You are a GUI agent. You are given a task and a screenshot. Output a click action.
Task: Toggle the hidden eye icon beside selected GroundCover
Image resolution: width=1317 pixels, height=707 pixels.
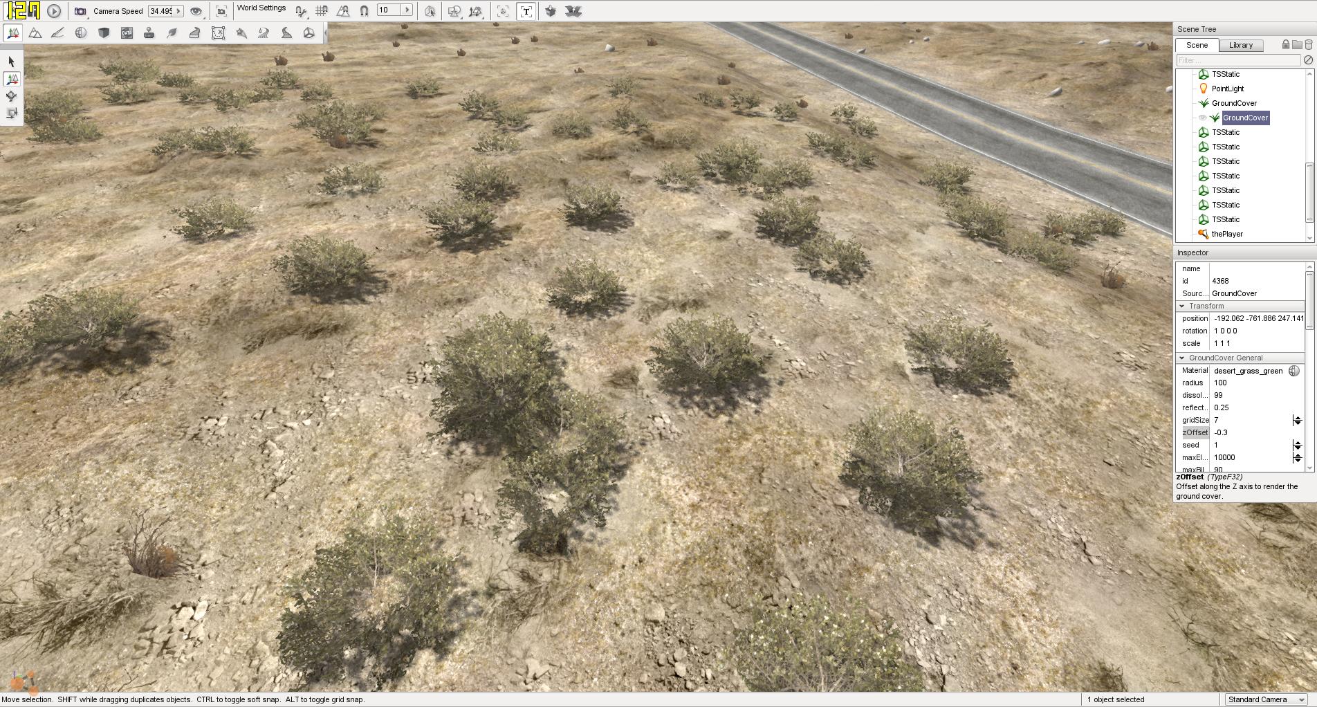tap(1202, 118)
